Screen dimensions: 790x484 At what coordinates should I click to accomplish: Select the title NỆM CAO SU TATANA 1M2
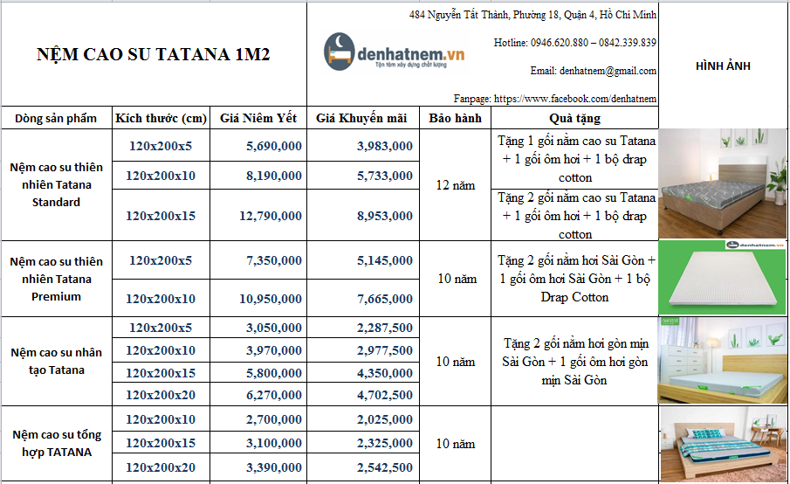click(153, 54)
